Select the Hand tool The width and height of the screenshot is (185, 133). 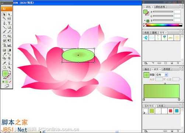coord(4,67)
